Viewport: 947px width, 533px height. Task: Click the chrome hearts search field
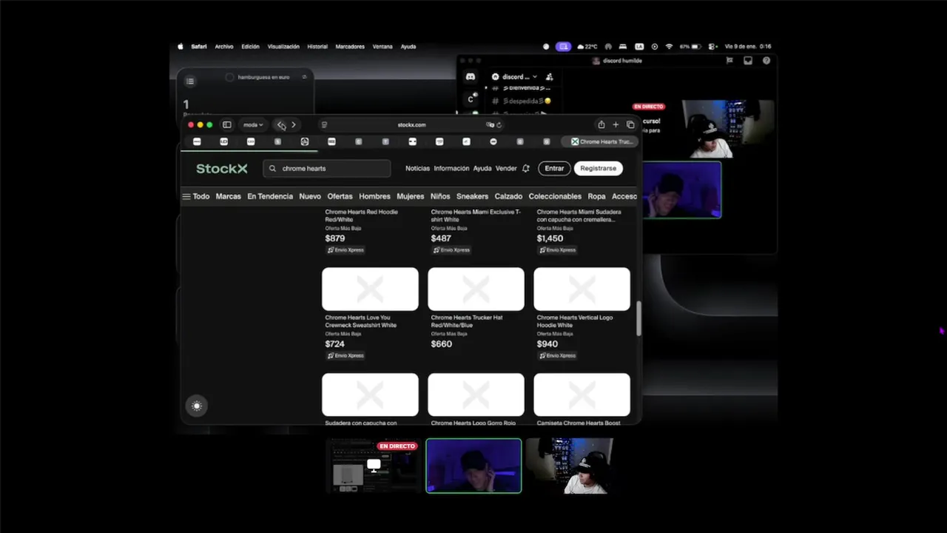tap(327, 169)
